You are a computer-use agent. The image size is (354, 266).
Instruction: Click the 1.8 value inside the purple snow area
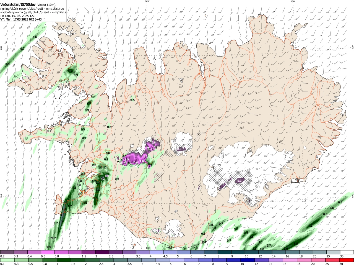tap(142, 162)
